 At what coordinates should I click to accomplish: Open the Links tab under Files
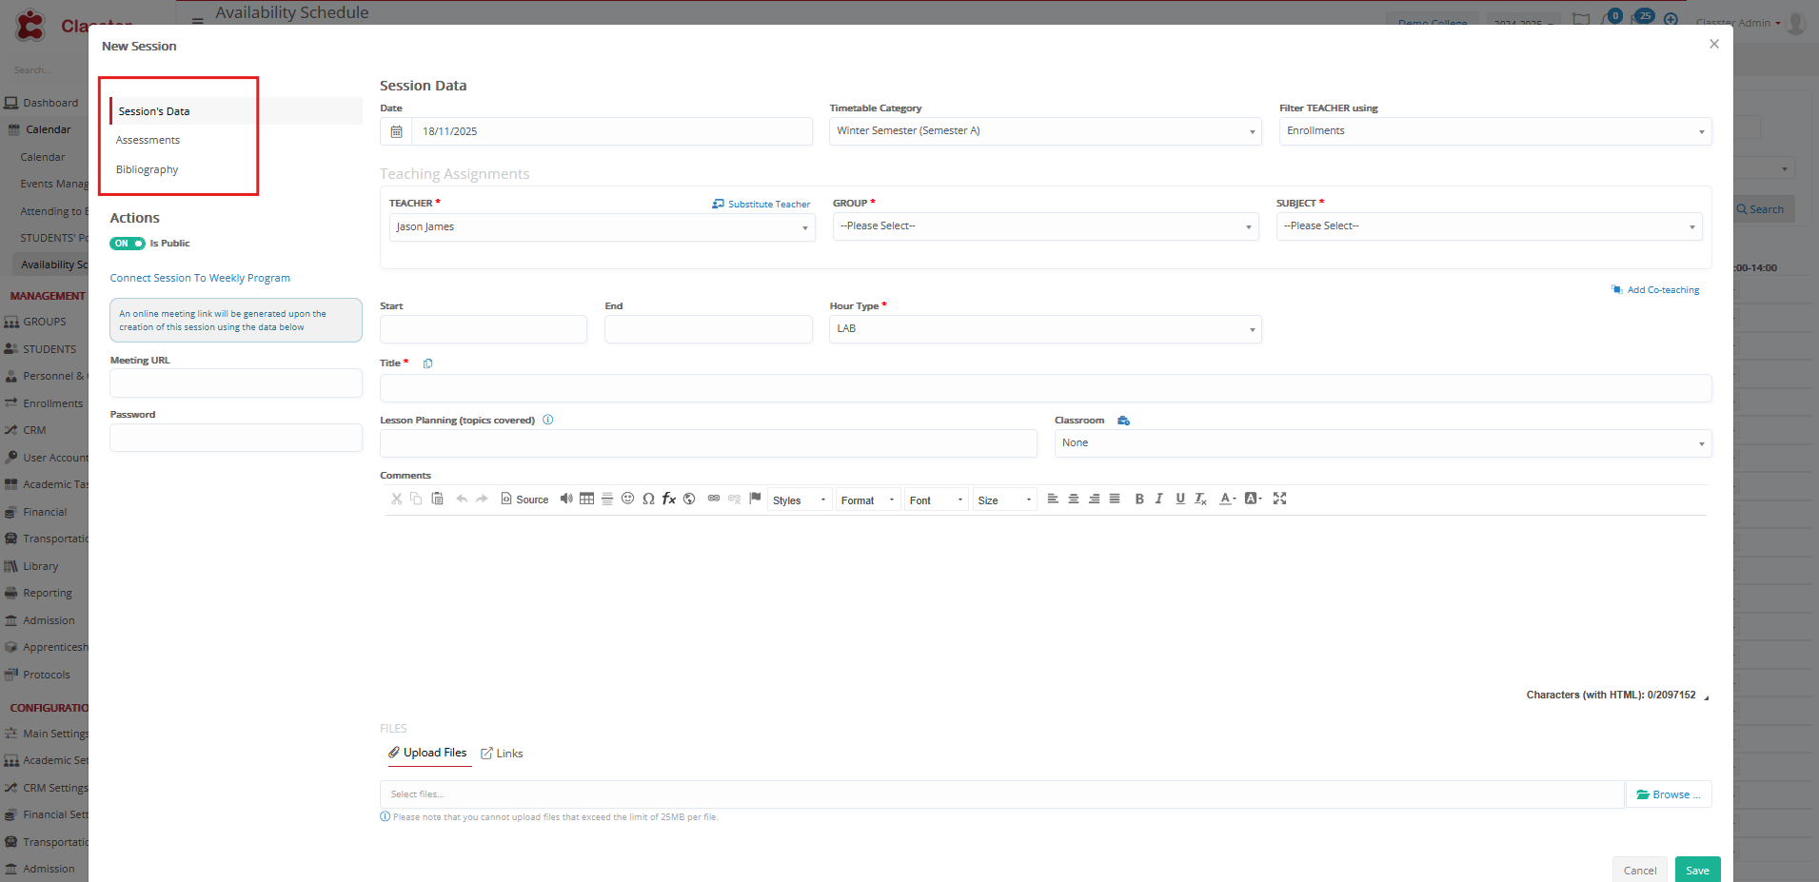click(502, 754)
